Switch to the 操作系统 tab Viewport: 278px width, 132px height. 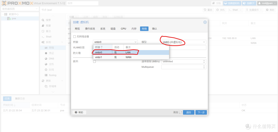(x=90, y=29)
